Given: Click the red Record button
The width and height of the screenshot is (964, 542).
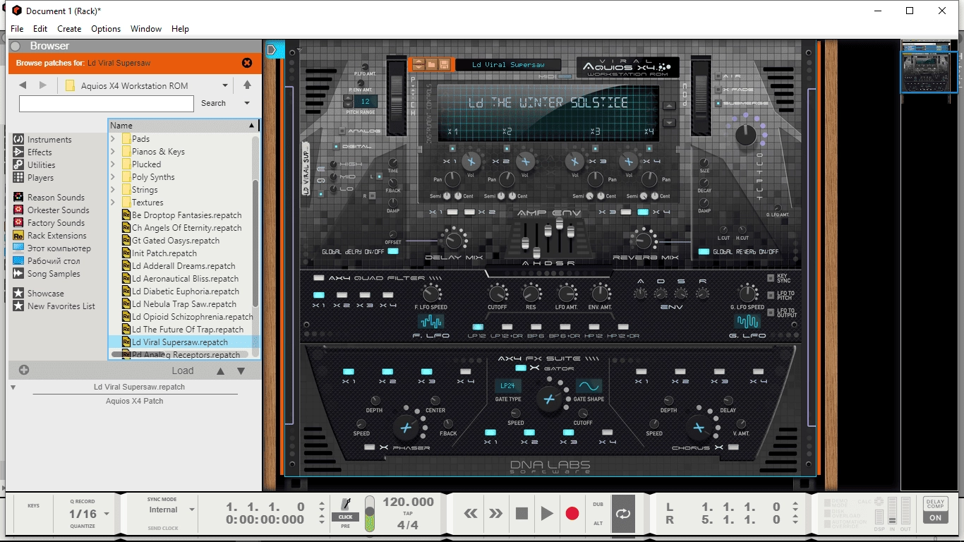Looking at the screenshot, I should point(572,514).
